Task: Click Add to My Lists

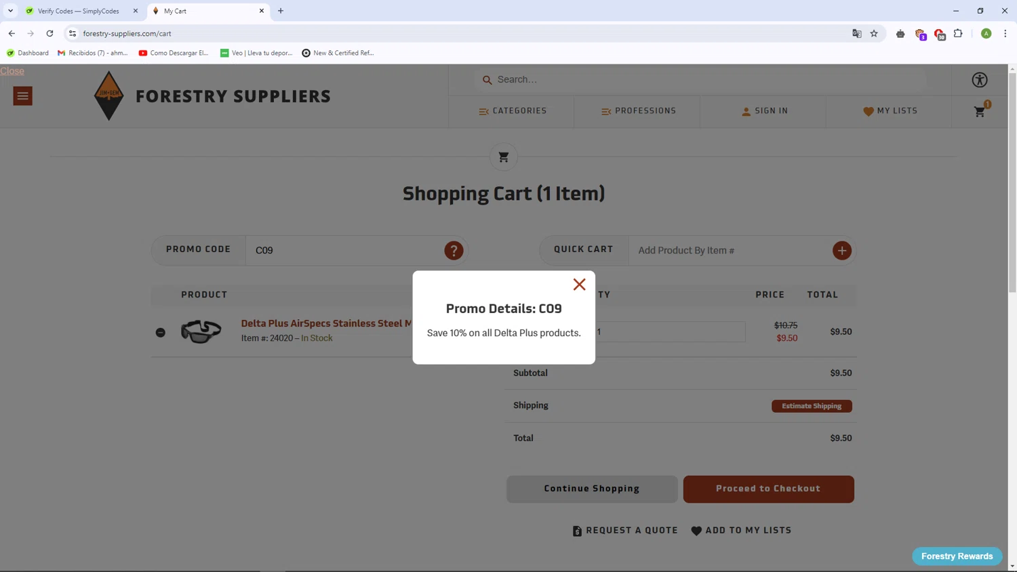Action: coord(741,531)
